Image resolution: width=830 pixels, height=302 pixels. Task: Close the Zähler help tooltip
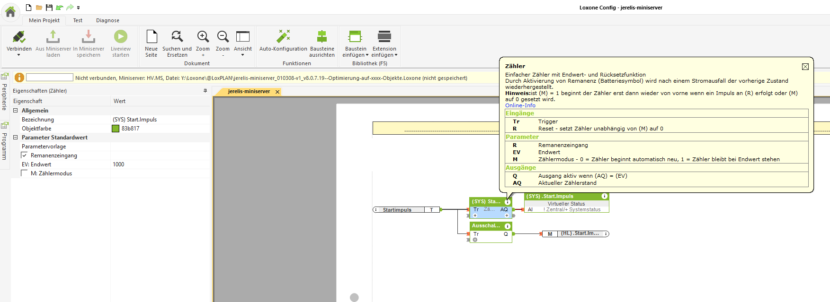(x=805, y=67)
